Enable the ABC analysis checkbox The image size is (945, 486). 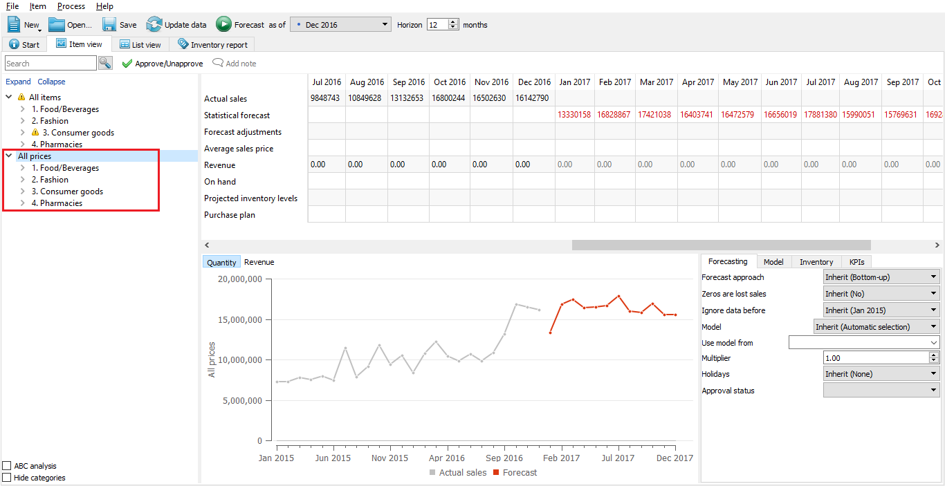(x=7, y=466)
